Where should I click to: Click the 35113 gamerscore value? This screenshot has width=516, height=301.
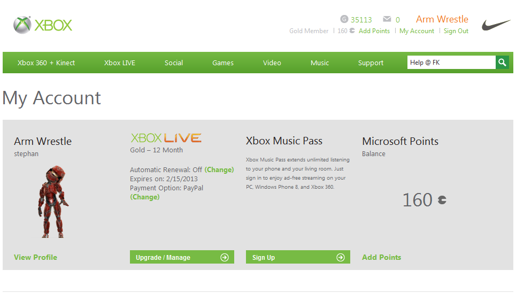pyautogui.click(x=361, y=20)
